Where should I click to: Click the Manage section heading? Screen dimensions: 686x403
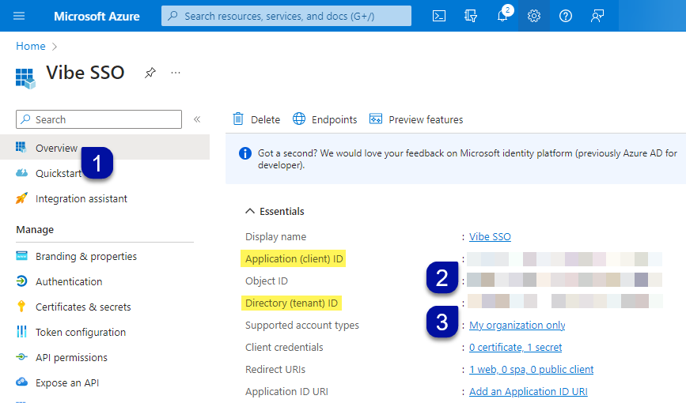35,229
